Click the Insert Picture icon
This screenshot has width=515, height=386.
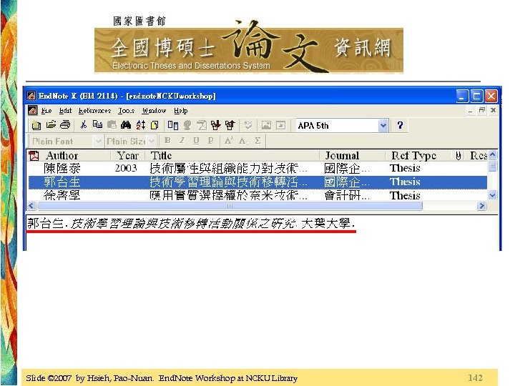[266, 125]
